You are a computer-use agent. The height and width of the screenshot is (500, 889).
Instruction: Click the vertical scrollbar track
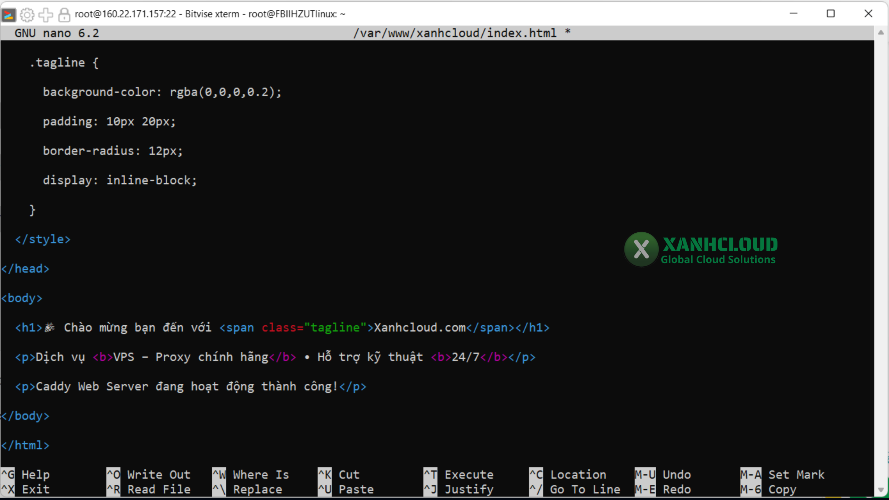[x=881, y=260]
